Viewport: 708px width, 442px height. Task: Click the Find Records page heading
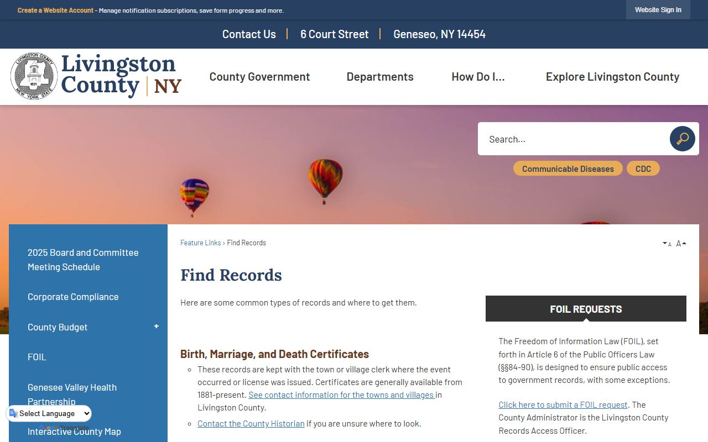point(231,275)
